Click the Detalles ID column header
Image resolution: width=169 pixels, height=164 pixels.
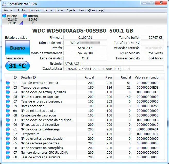(48, 77)
